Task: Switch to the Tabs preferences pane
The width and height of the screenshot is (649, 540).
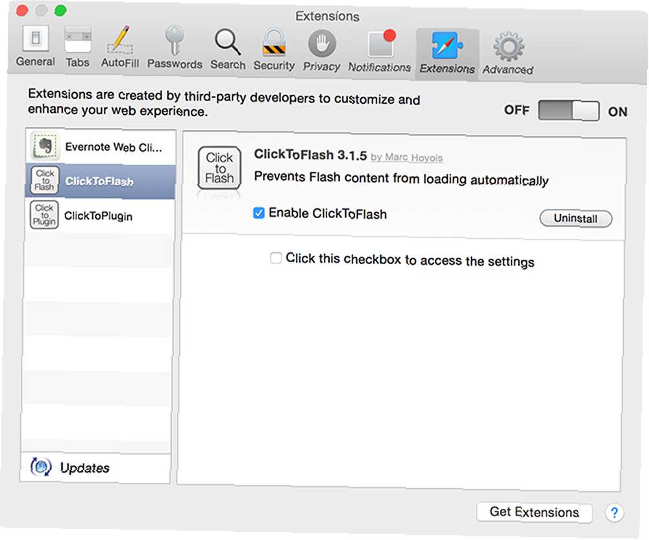Action: tap(77, 47)
